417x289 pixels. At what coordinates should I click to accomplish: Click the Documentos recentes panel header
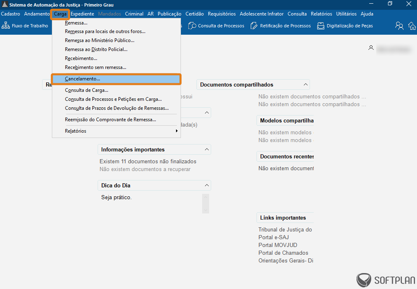coord(285,156)
